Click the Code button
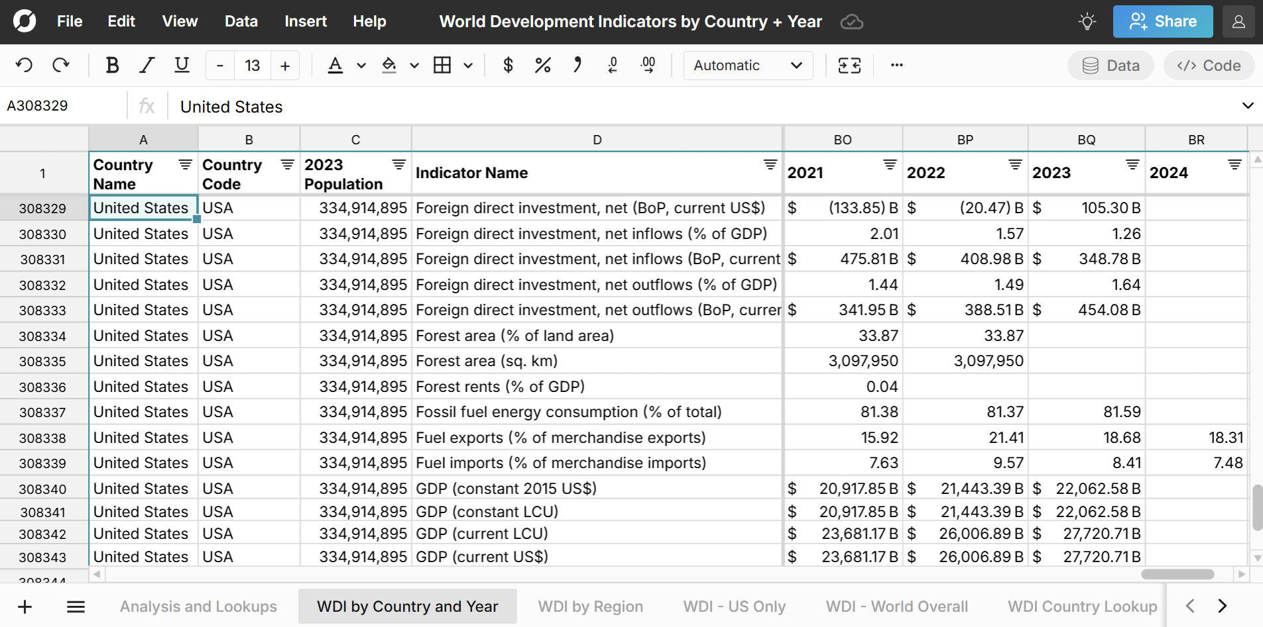Image resolution: width=1263 pixels, height=627 pixels. click(x=1209, y=66)
